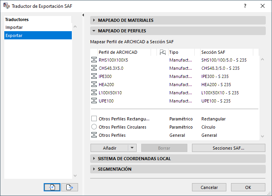Click Manufact... type cell of IPE300 row

(x=181, y=76)
